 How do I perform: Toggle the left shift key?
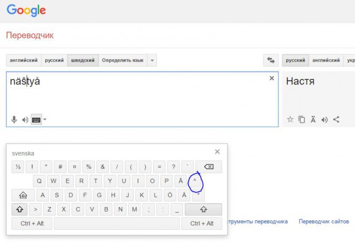click(19, 209)
